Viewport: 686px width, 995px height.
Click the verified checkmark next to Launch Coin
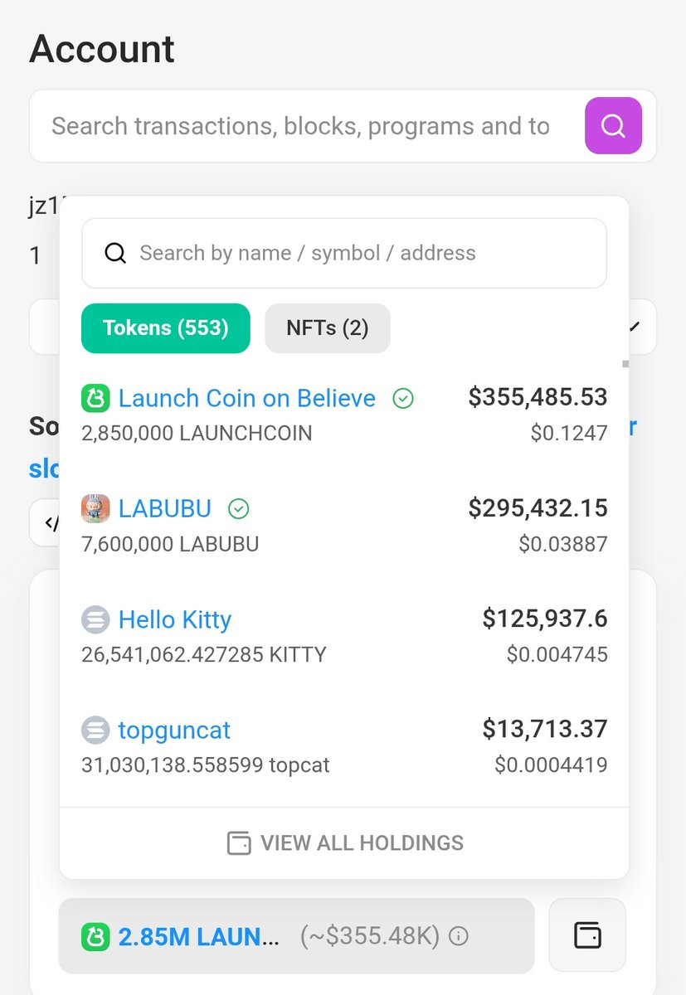pos(402,399)
